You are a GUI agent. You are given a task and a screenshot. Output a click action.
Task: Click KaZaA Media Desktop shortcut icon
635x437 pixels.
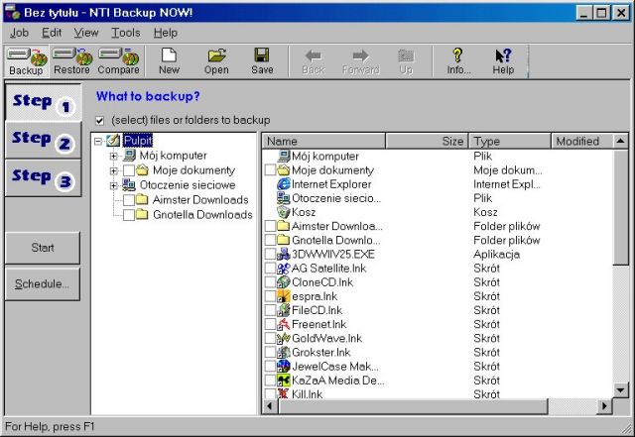click(284, 381)
